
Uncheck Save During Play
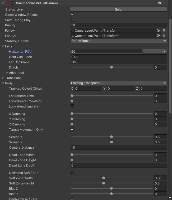[72, 20]
